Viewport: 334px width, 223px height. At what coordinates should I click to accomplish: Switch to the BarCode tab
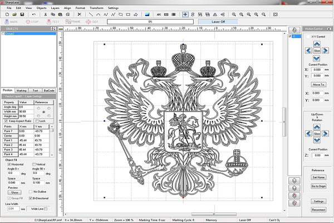point(49,90)
